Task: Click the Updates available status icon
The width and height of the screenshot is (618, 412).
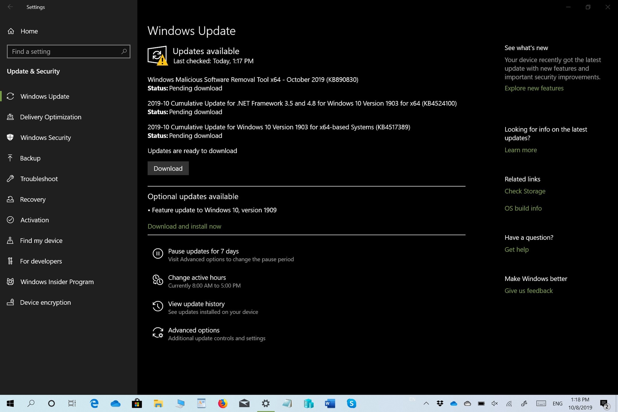Action: tap(158, 56)
